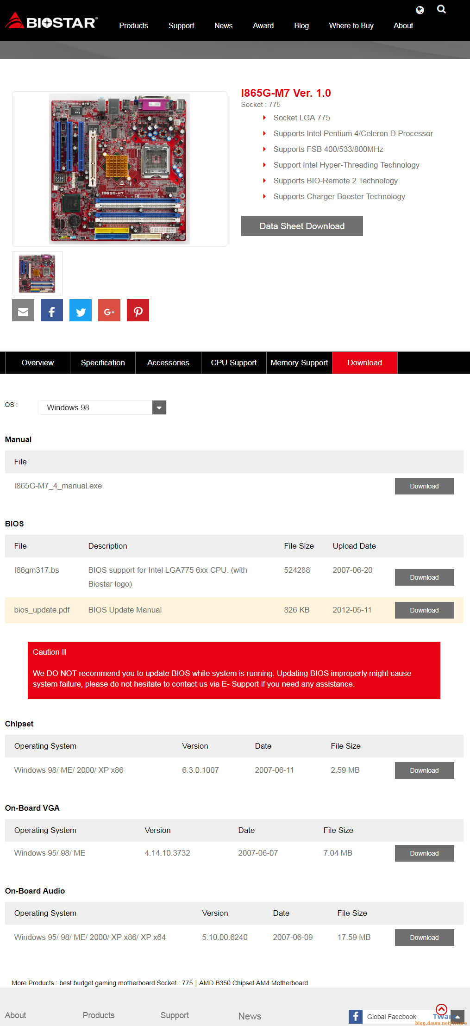The height and width of the screenshot is (1026, 470).
Task: Click the red scroll-to-top circle arrow
Action: (x=441, y=1009)
